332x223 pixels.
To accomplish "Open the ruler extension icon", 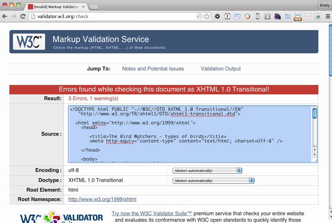I will [227, 16].
